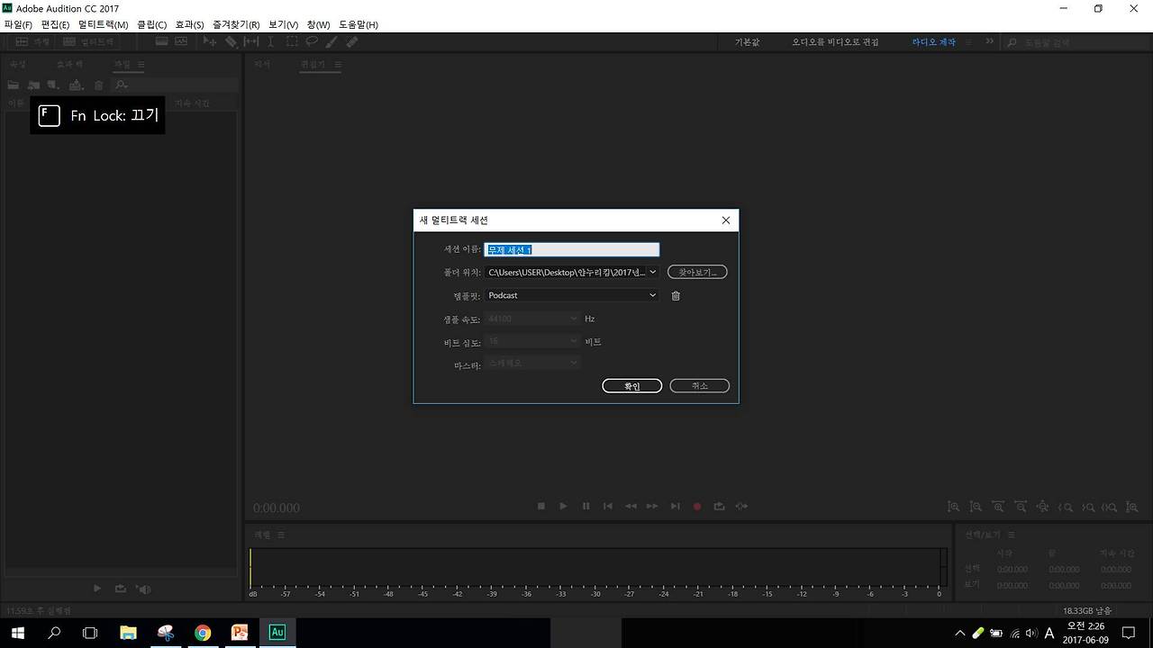Select the 기본값 workspace
Viewport: 1153px width, 648px height.
(x=748, y=41)
